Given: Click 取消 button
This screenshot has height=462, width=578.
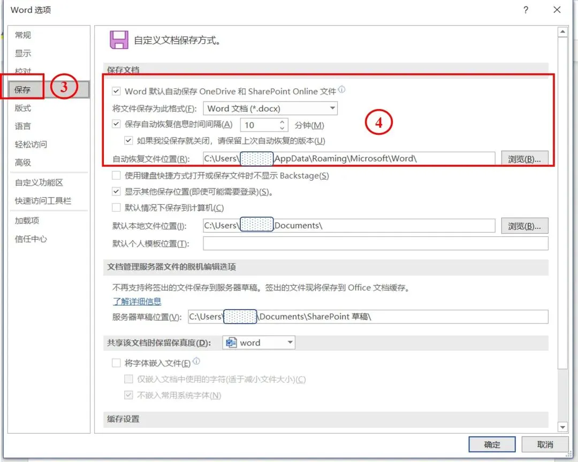Looking at the screenshot, I should click(x=545, y=444).
